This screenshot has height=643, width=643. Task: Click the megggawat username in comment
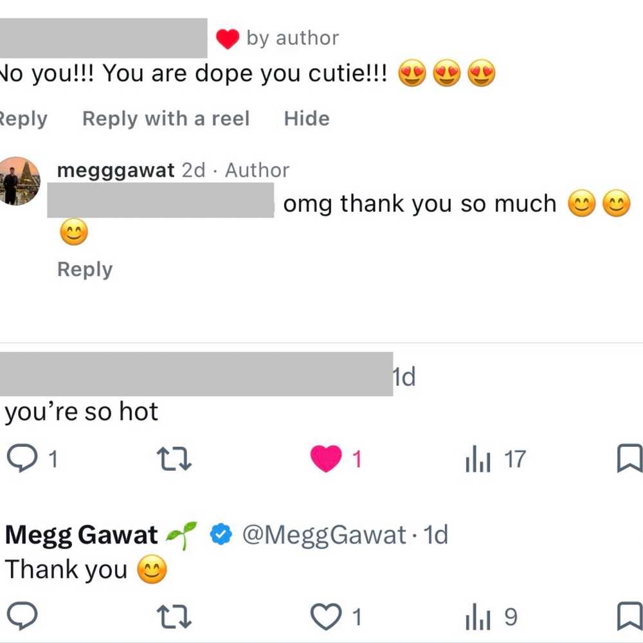[x=116, y=170]
